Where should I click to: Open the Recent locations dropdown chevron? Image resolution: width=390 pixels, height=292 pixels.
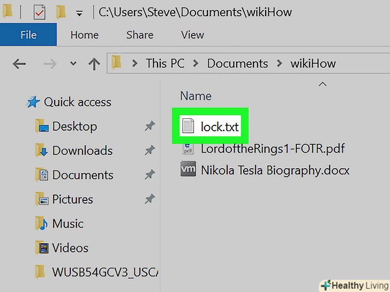(73, 63)
